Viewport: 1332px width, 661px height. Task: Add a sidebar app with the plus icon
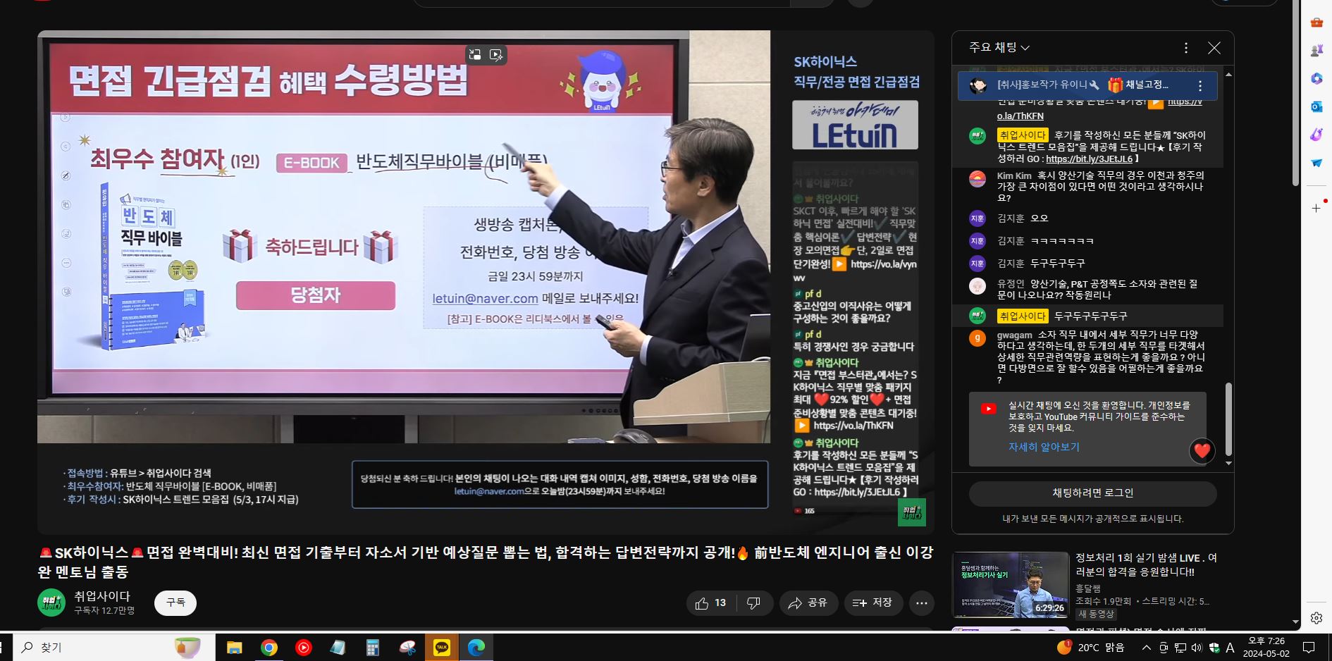(x=1316, y=209)
